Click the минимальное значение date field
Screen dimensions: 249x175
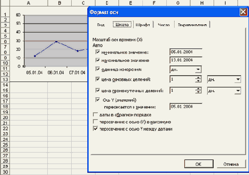(186, 52)
